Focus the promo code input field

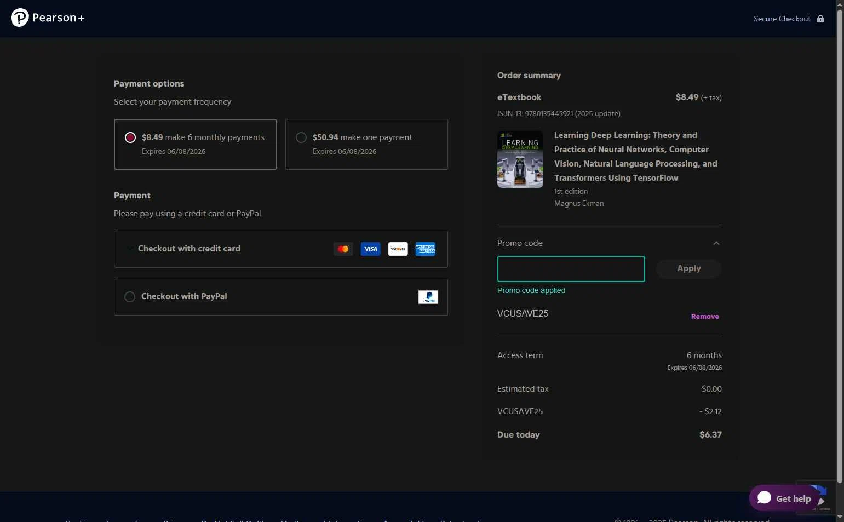(571, 269)
